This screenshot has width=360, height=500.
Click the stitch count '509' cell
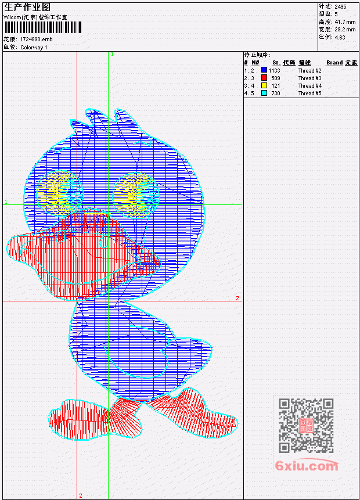pyautogui.click(x=275, y=78)
